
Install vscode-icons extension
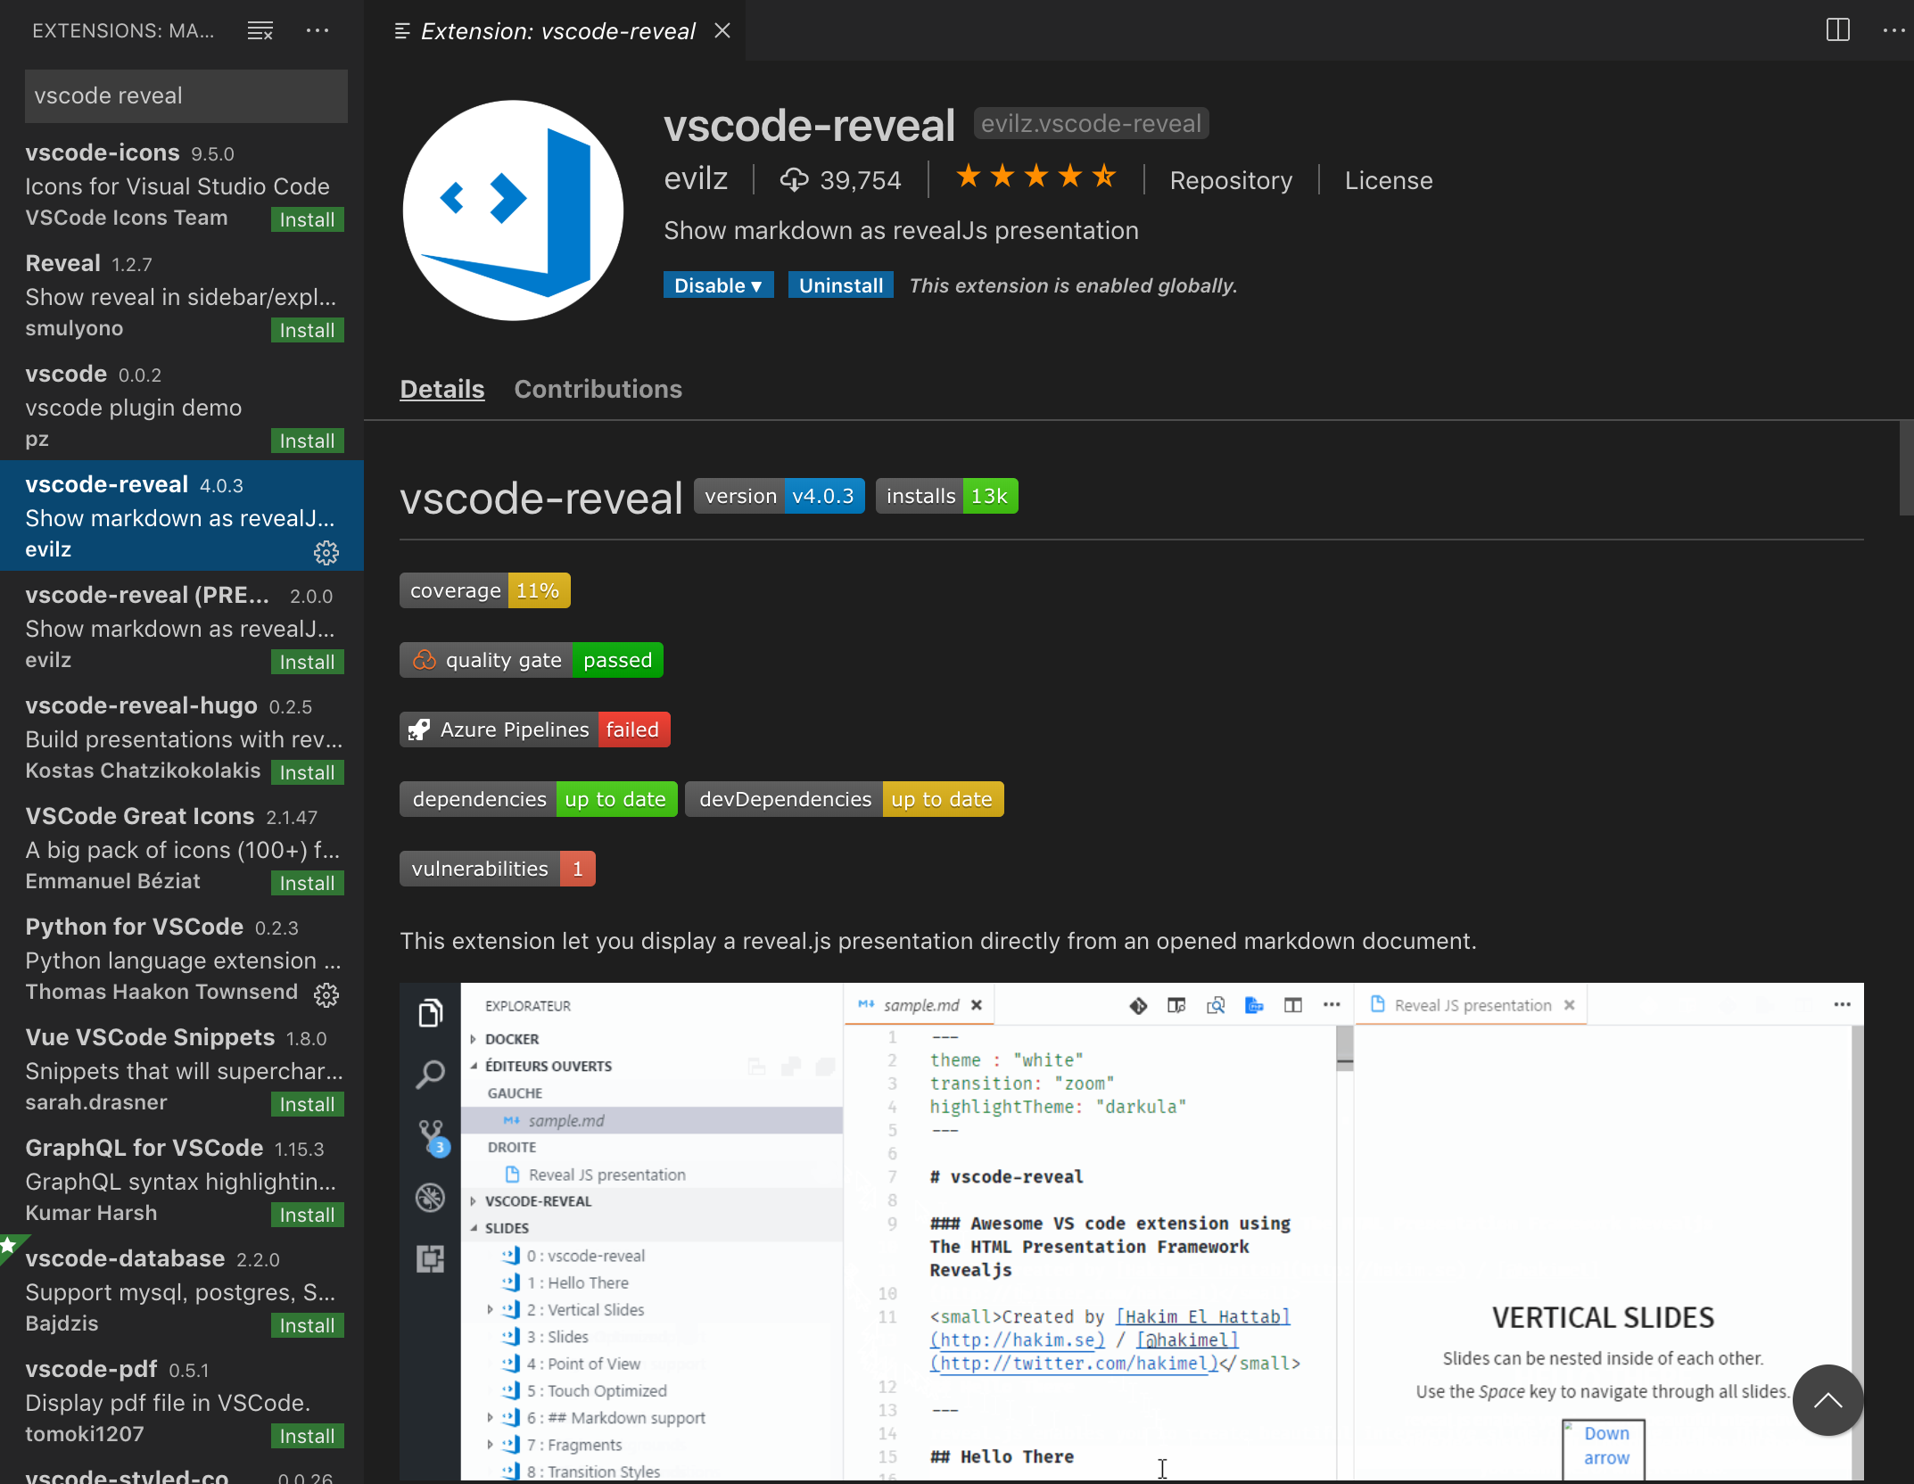click(x=307, y=219)
